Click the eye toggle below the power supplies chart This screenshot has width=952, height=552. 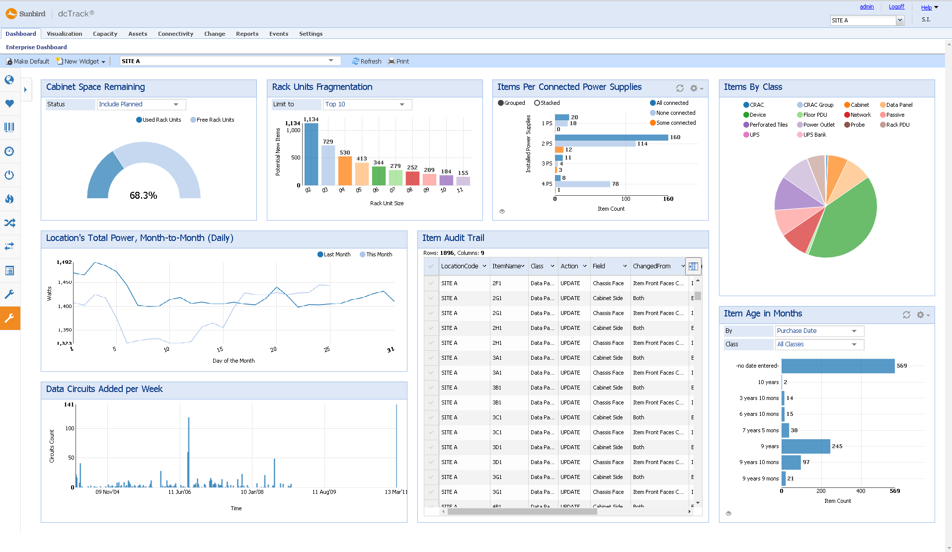coord(502,211)
